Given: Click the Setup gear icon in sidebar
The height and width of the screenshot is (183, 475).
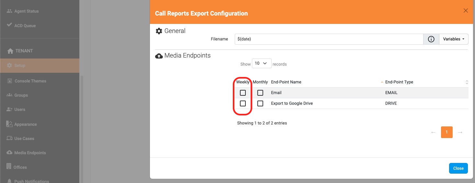Looking at the screenshot, I should 9,65.
